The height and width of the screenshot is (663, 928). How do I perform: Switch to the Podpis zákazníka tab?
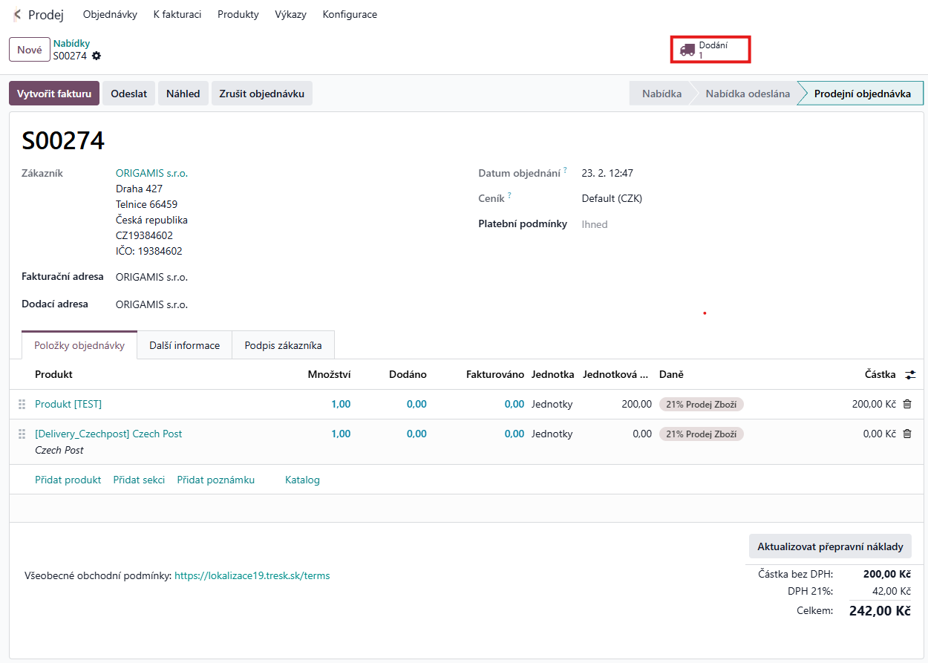[x=283, y=345]
